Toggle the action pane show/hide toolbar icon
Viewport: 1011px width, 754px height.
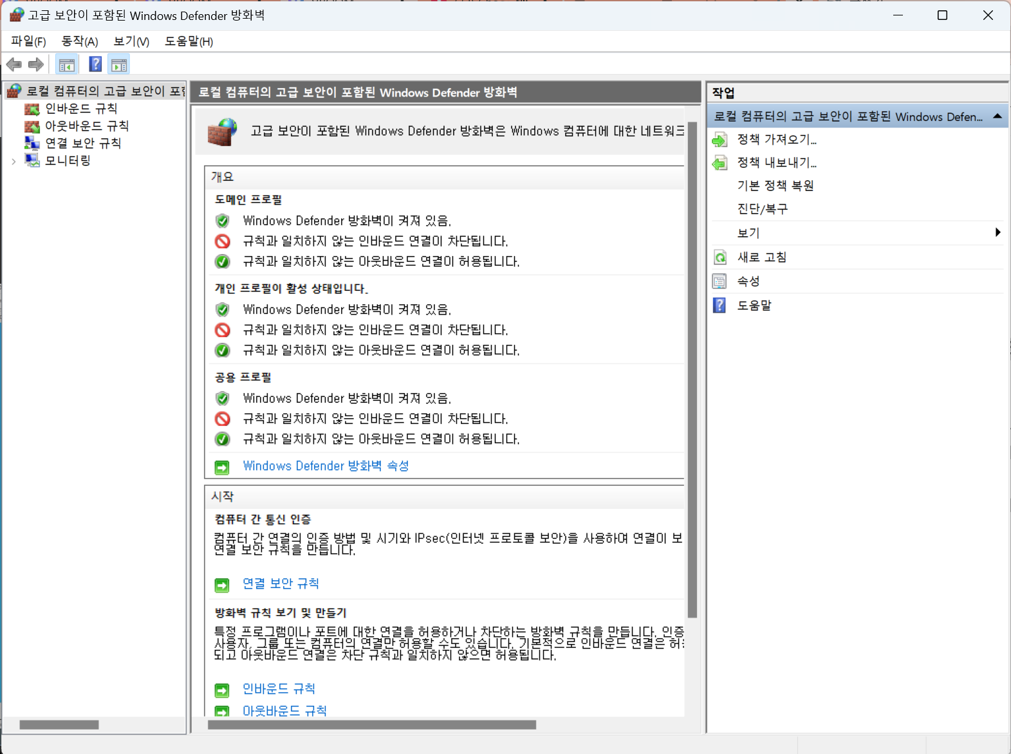click(119, 64)
